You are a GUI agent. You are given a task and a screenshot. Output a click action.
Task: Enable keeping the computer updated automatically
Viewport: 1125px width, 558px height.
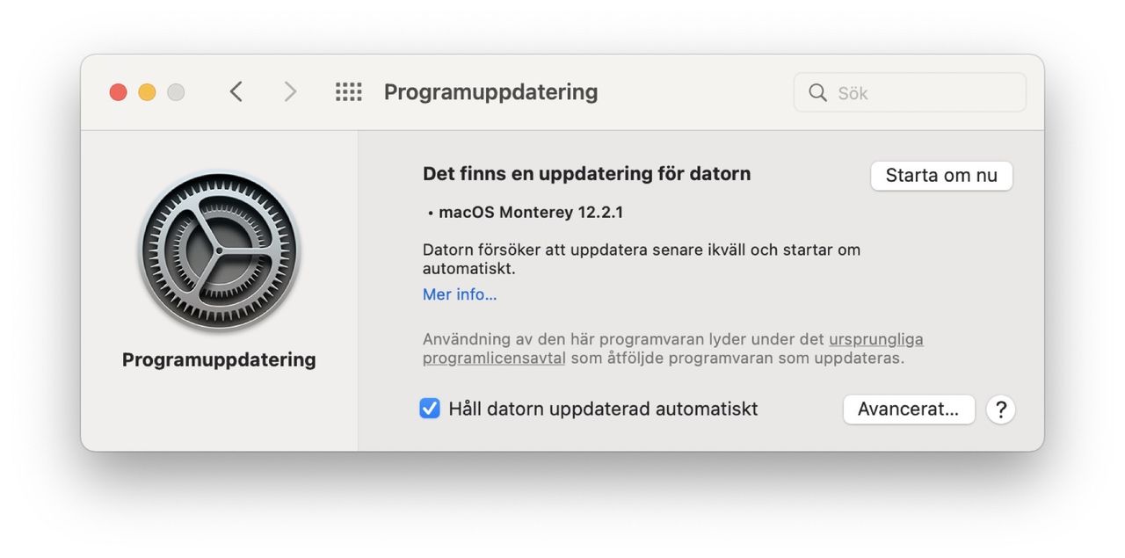tap(428, 409)
